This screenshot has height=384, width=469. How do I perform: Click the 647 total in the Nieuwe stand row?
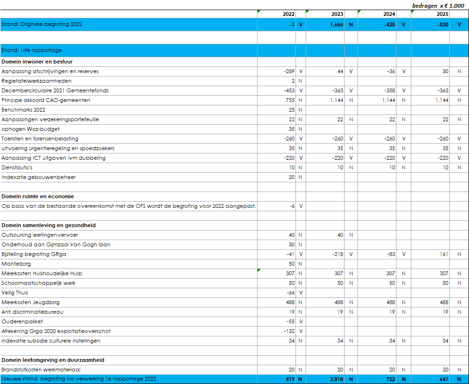click(x=444, y=379)
